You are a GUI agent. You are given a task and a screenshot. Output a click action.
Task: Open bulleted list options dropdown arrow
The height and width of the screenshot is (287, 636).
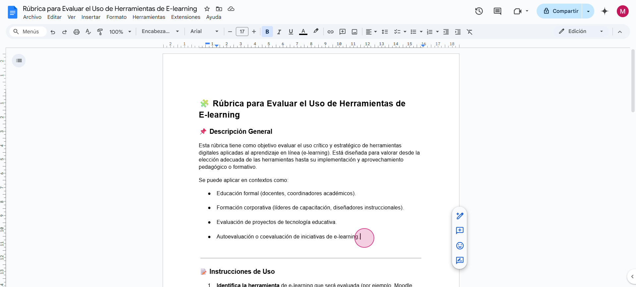click(421, 32)
